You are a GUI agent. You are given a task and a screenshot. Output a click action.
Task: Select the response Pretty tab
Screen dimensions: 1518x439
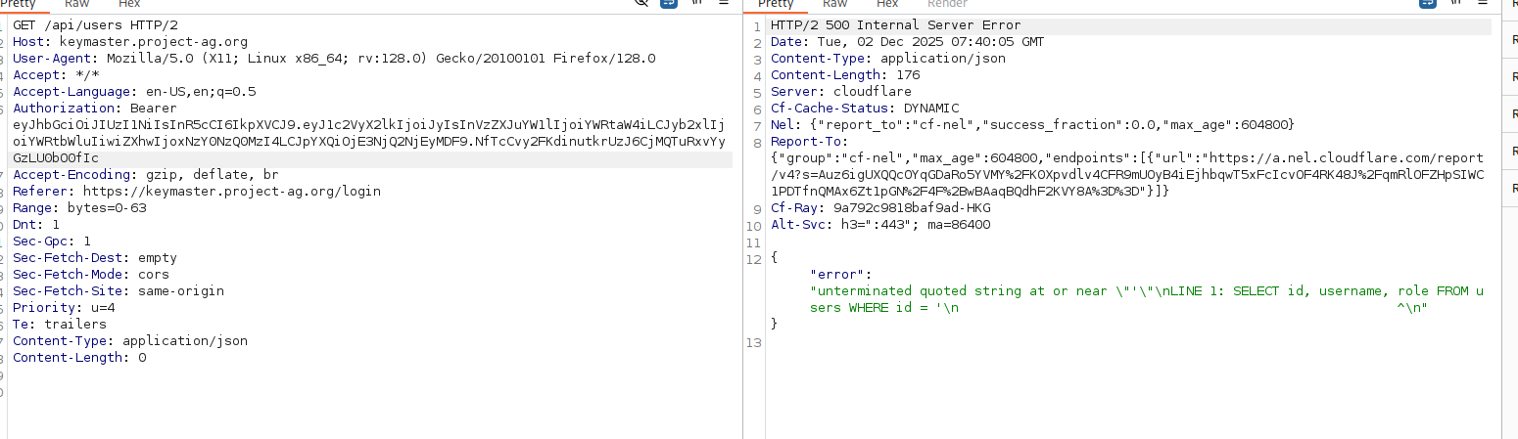777,4
